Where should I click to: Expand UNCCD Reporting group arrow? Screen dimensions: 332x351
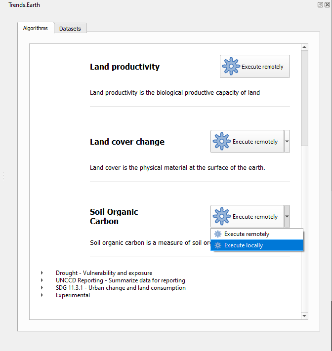[x=42, y=280]
